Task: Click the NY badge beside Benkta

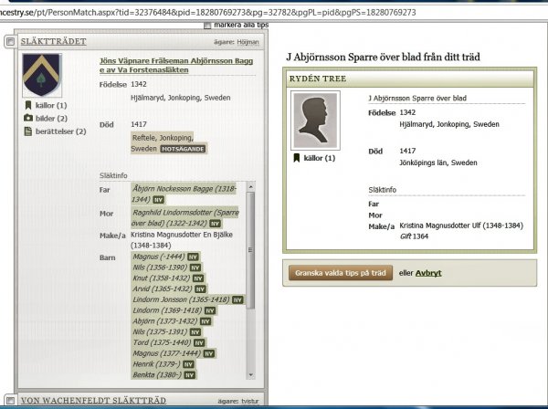Action: pyautogui.click(x=189, y=375)
